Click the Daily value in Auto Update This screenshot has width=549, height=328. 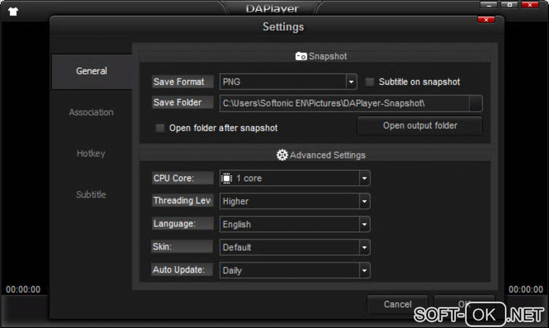232,270
